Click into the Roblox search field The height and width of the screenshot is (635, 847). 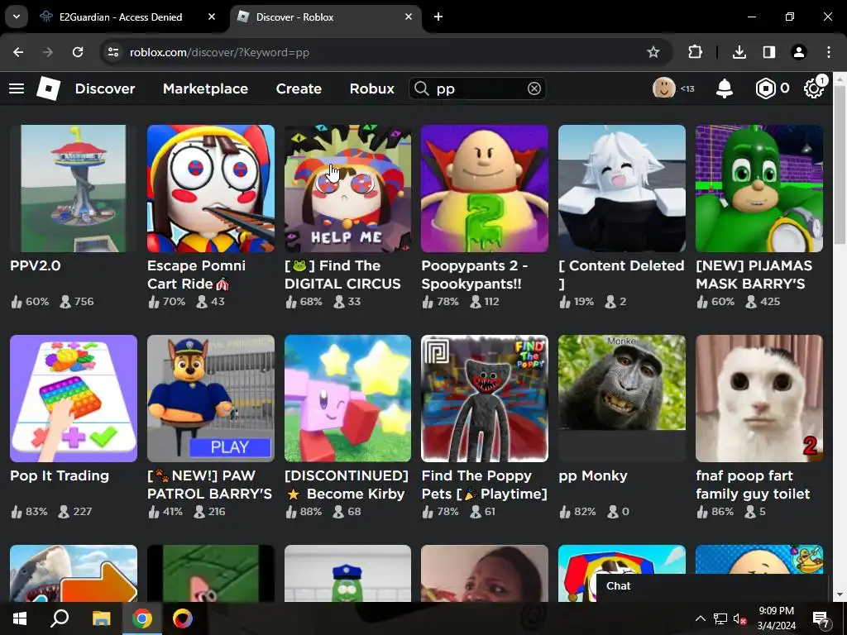478,88
